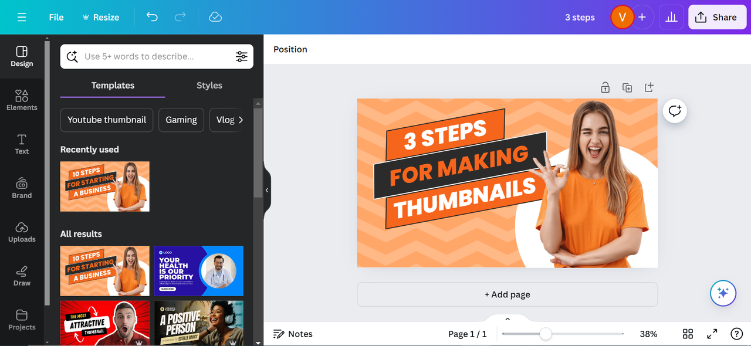751x346 pixels.
Task: Click the '+ Add page' button
Action: [x=508, y=294]
